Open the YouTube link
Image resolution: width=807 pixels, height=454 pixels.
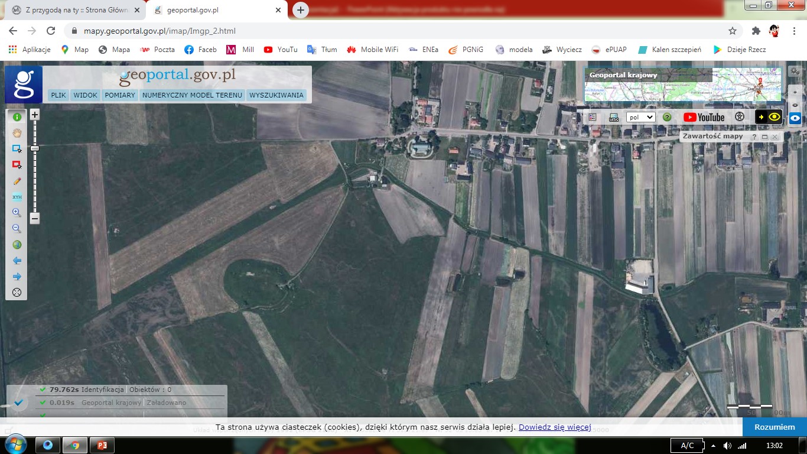pos(704,117)
